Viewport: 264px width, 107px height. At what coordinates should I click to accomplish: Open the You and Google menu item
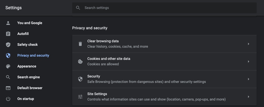coord(30,23)
